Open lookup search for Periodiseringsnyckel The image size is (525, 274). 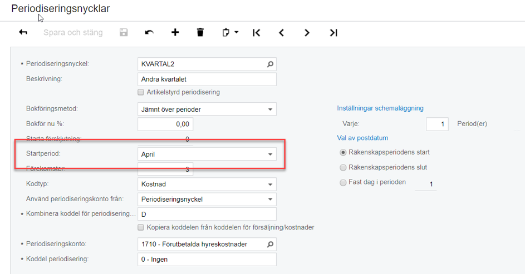pyautogui.click(x=270, y=64)
